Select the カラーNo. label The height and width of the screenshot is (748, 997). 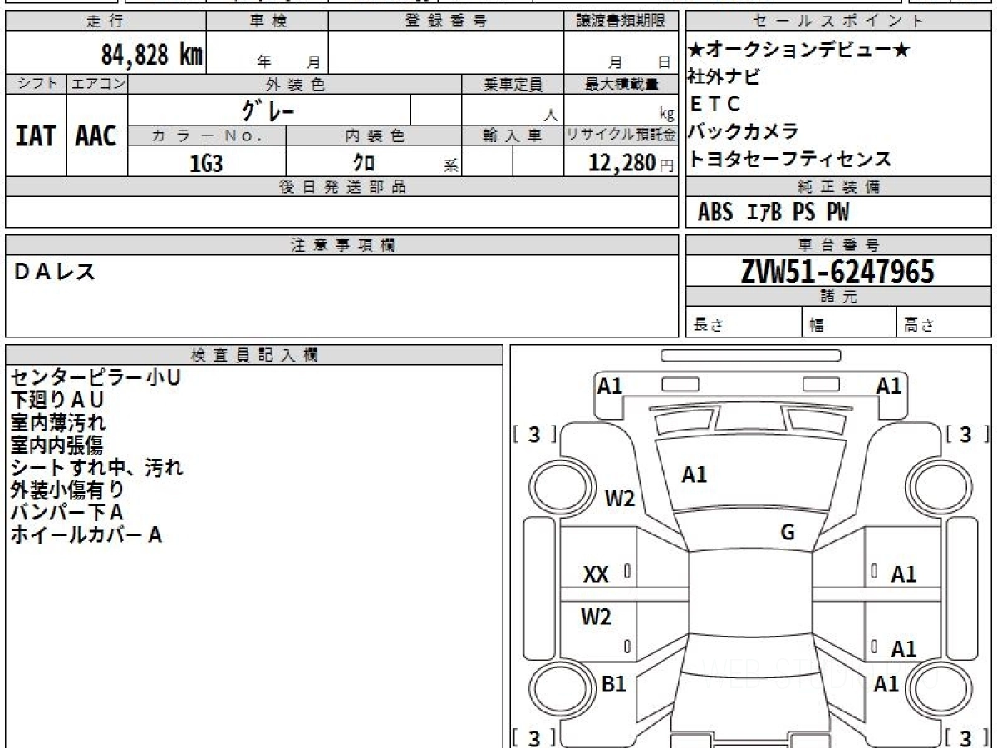(x=207, y=135)
